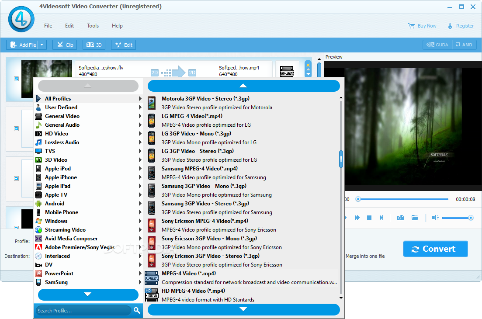Click the Windows flag icon
The image size is (482, 319).
pos(38,221)
